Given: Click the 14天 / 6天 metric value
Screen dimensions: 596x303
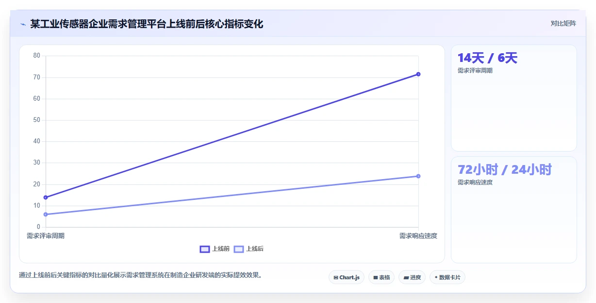Looking at the screenshot, I should click(x=487, y=58).
